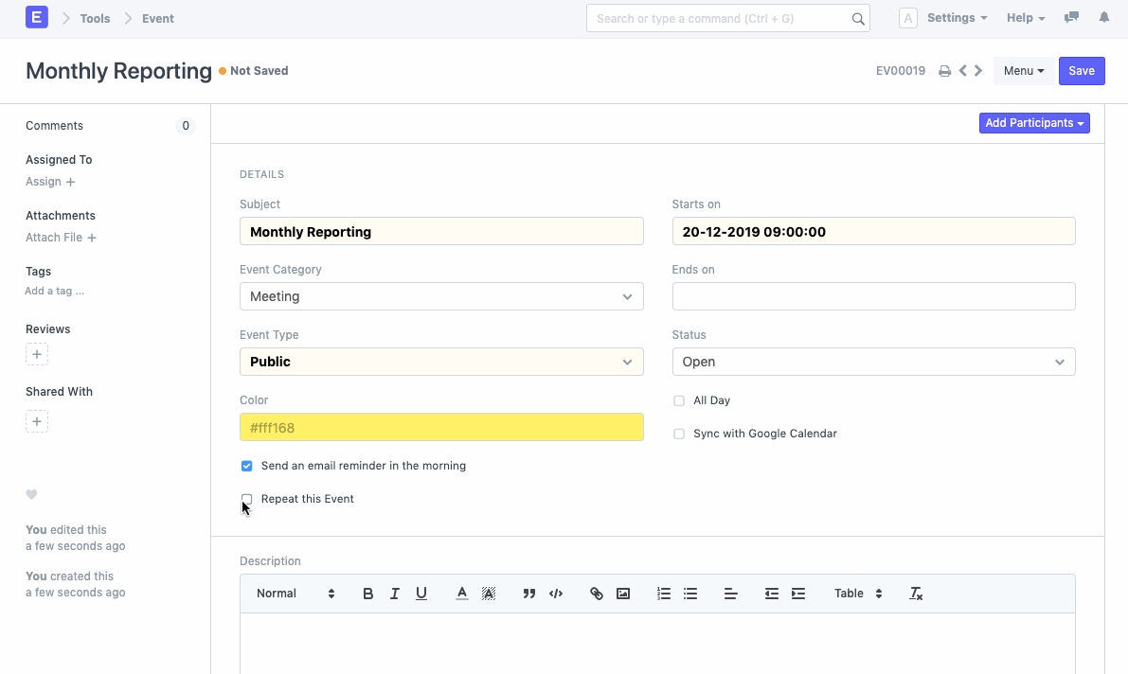Open the yellow Color field picker
Image resolution: width=1128 pixels, height=674 pixels.
[441, 427]
